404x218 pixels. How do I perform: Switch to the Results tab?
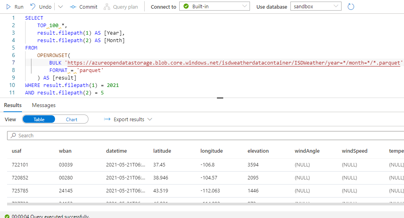click(x=13, y=105)
